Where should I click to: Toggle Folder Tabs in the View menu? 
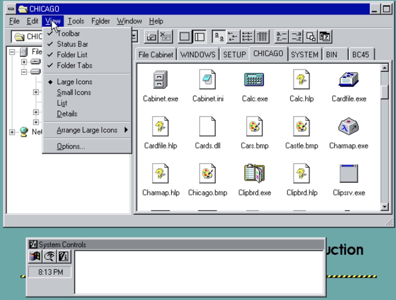coord(73,65)
